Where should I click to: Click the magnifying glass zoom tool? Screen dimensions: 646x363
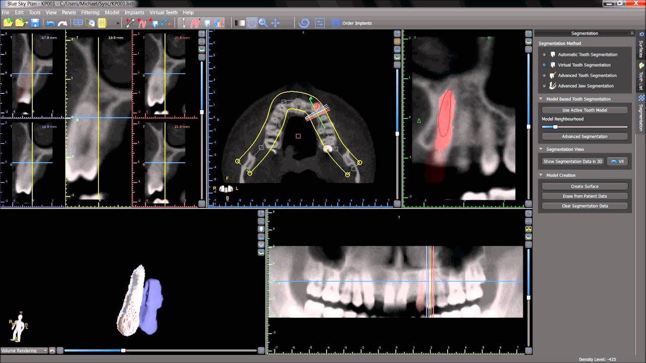(263, 23)
